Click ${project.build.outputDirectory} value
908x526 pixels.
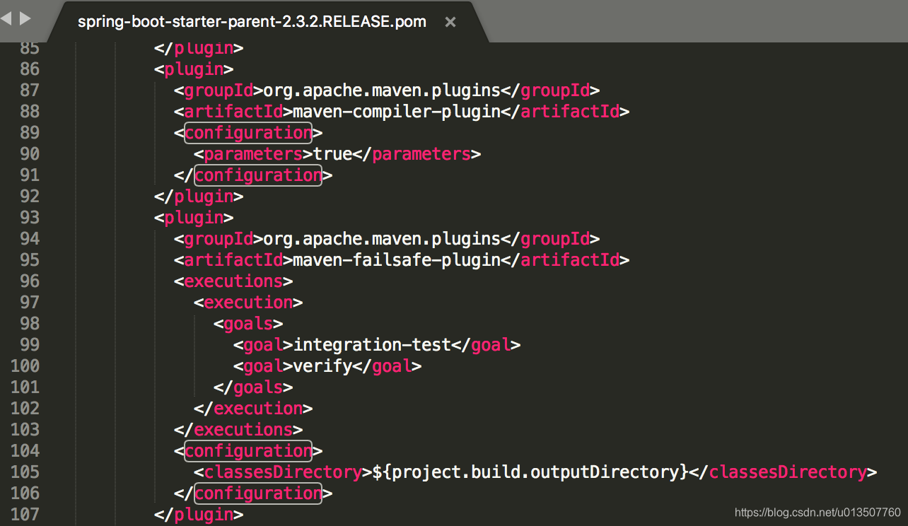click(530, 472)
